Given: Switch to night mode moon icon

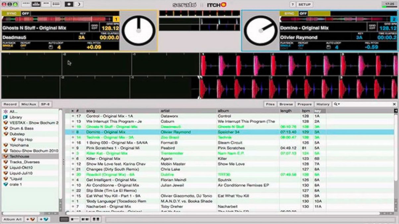Looking at the screenshot, I should click(79, 4).
